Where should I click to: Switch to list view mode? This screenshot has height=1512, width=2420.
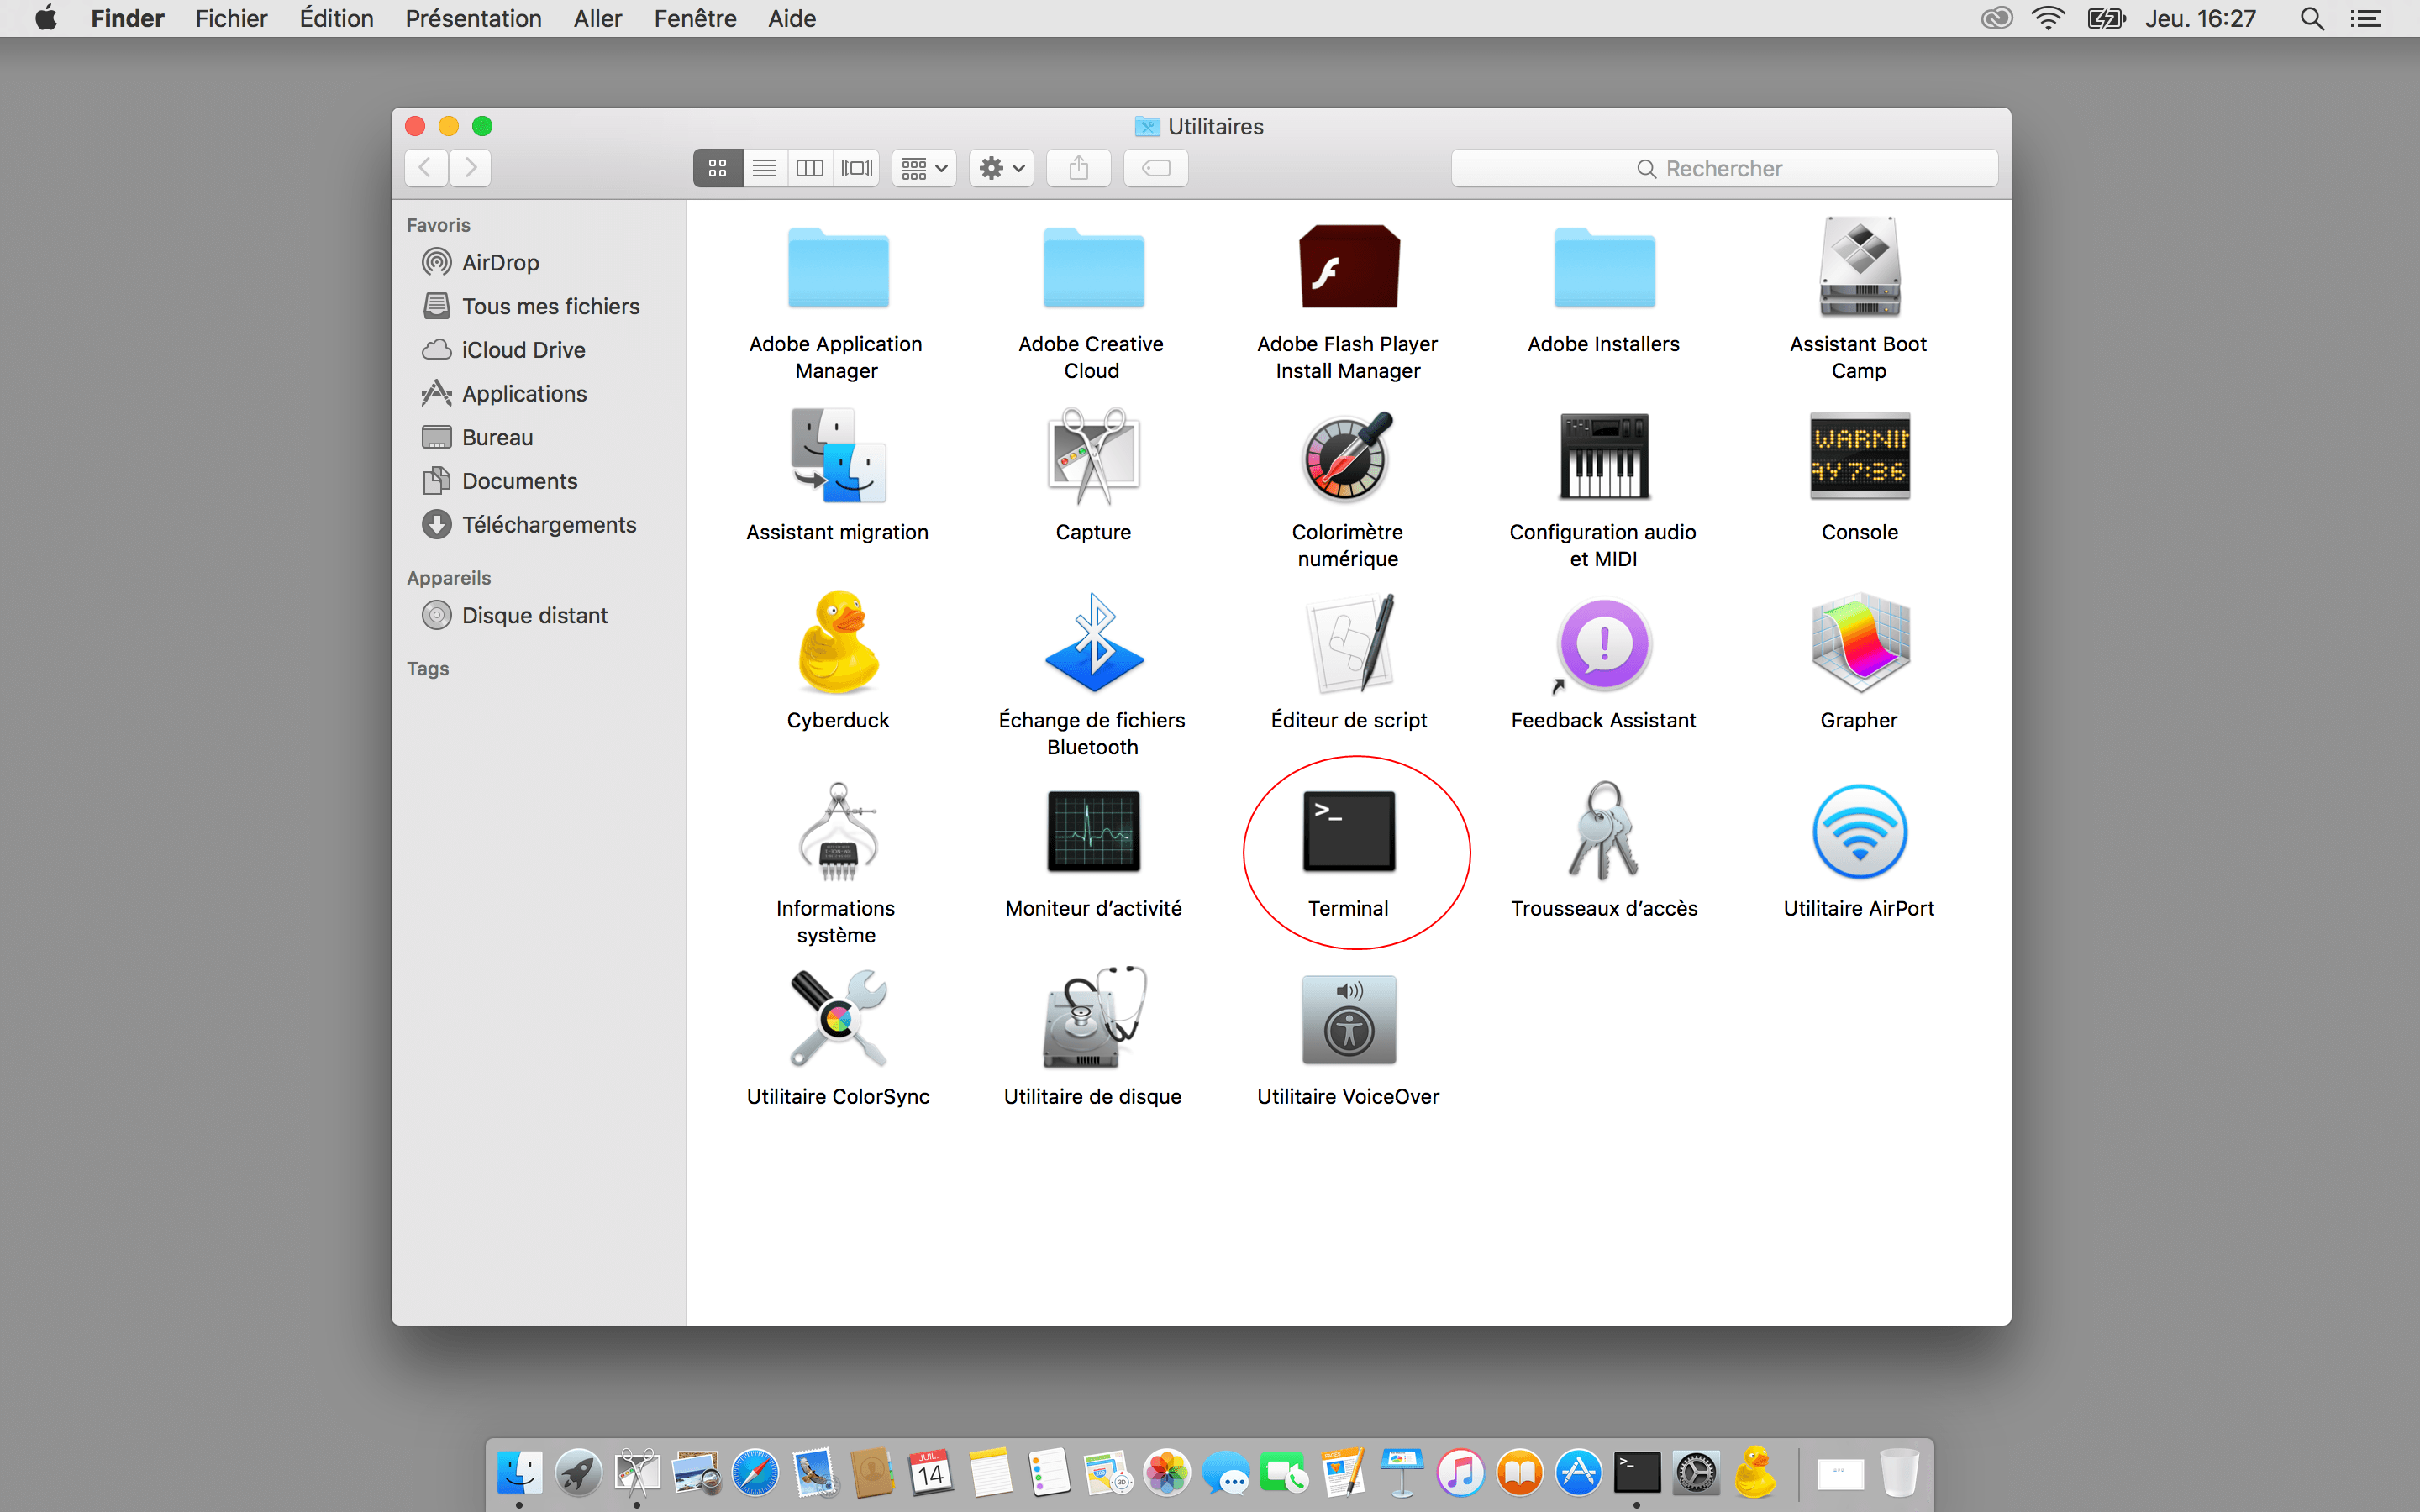pos(764,168)
